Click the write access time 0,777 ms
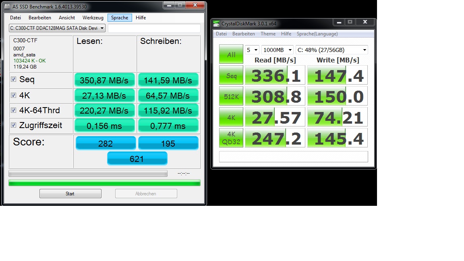This screenshot has width=464, height=261. point(168,126)
